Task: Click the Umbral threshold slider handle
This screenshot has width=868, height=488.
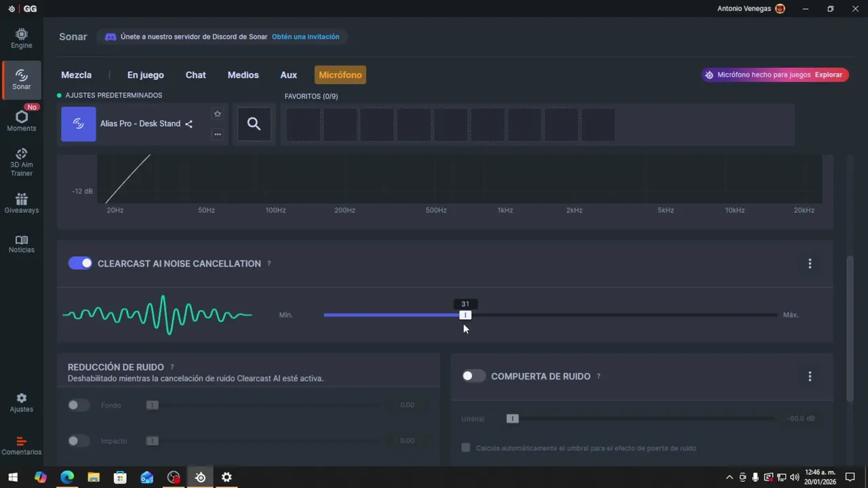Action: click(513, 419)
